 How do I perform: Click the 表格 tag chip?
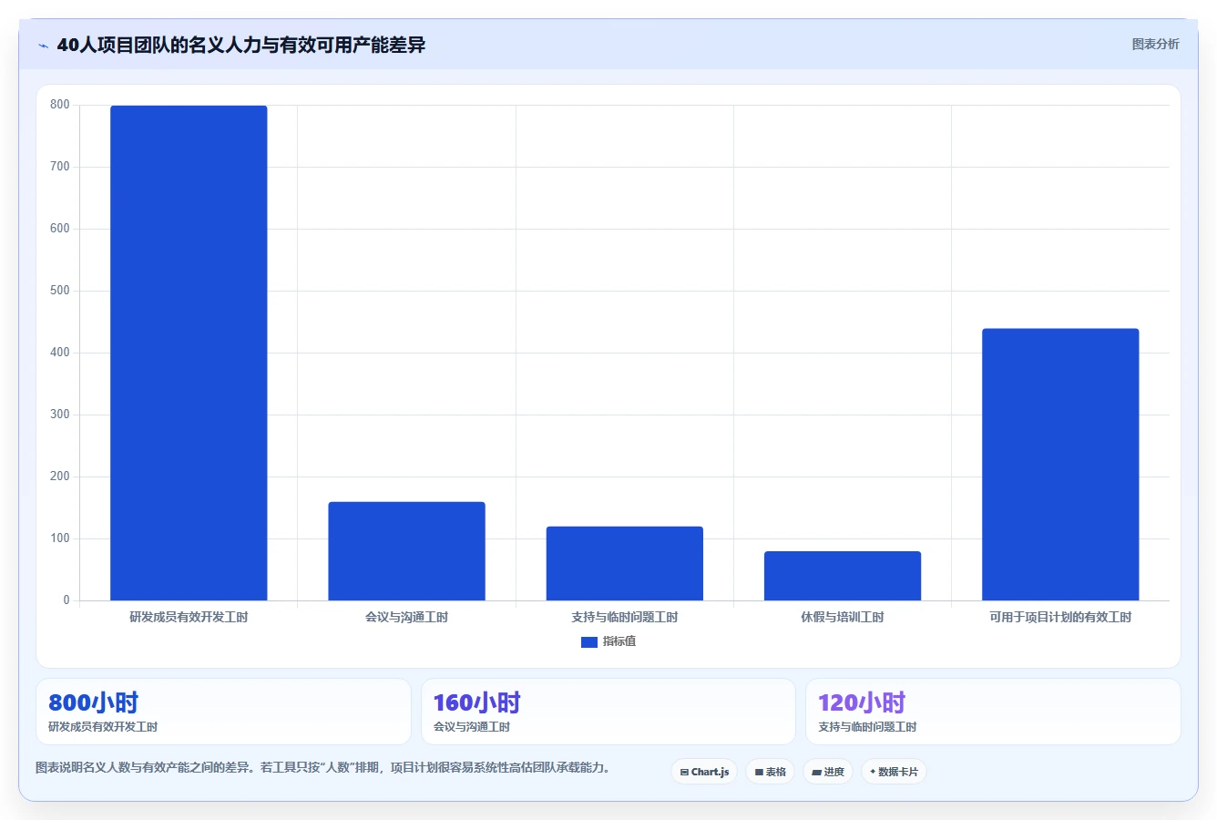(770, 772)
